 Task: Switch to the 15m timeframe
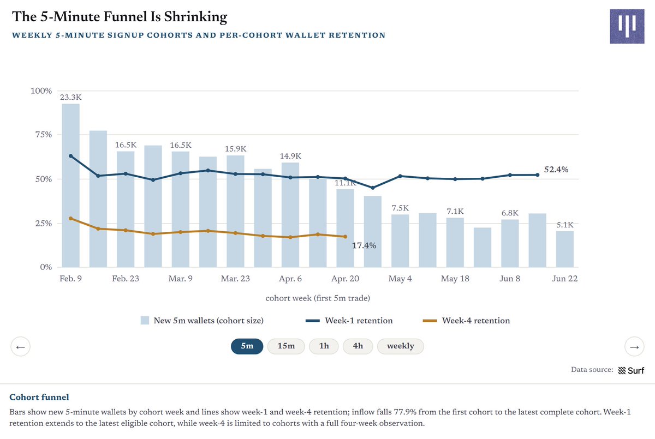pyautogui.click(x=286, y=346)
